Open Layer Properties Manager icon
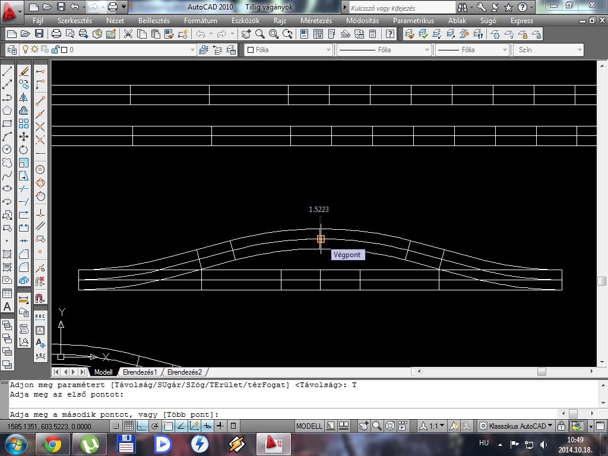 [11, 50]
